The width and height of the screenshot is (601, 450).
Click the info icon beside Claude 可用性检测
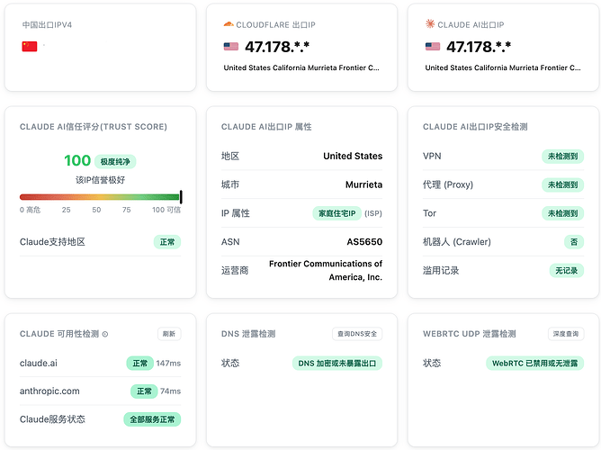click(105, 334)
